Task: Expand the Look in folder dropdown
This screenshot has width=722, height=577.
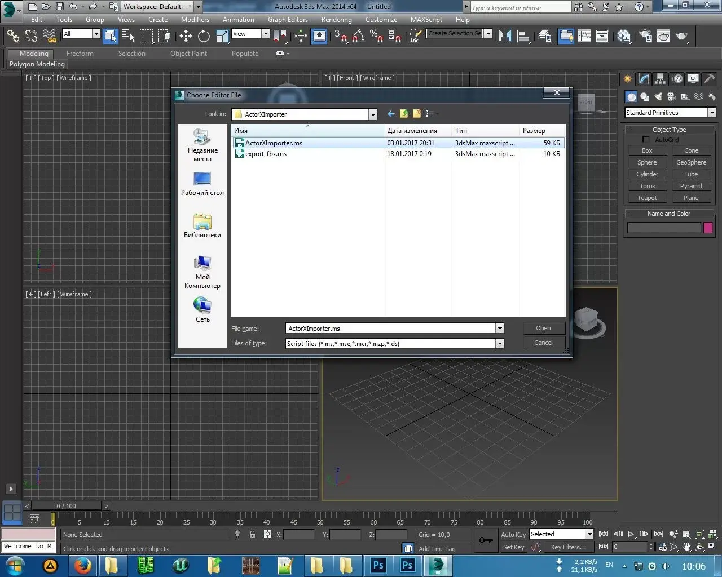Action: [372, 114]
